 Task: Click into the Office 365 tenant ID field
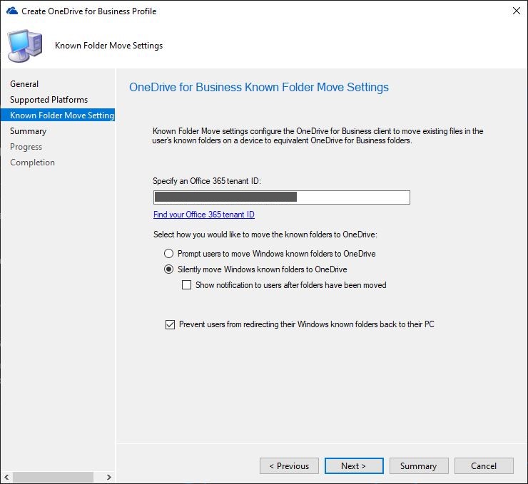[282, 197]
